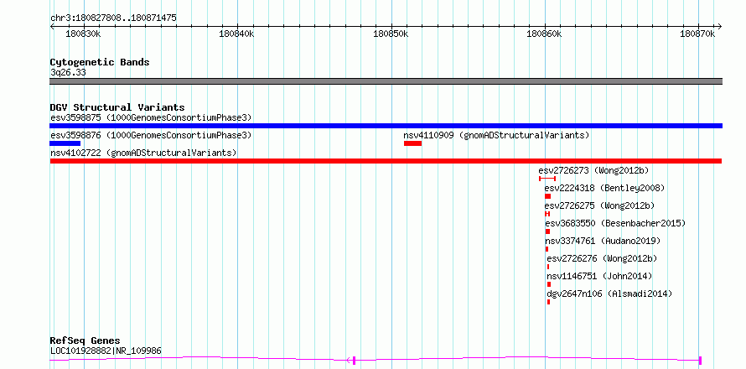746x369 pixels.
Task: Click the LOC101928882 exon with arrow
Action: pos(352,361)
